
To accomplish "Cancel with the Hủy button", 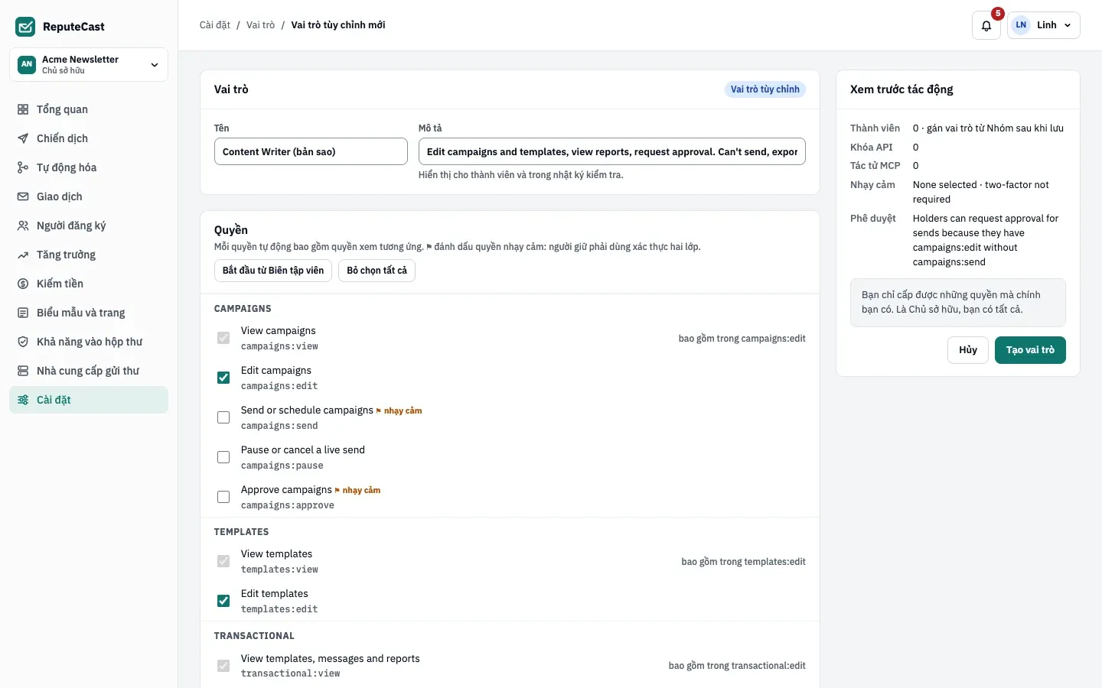I will click(968, 350).
